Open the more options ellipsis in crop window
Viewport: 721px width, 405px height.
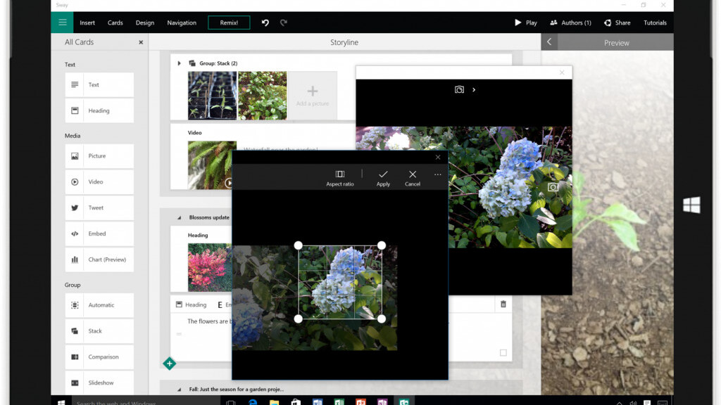pos(437,174)
